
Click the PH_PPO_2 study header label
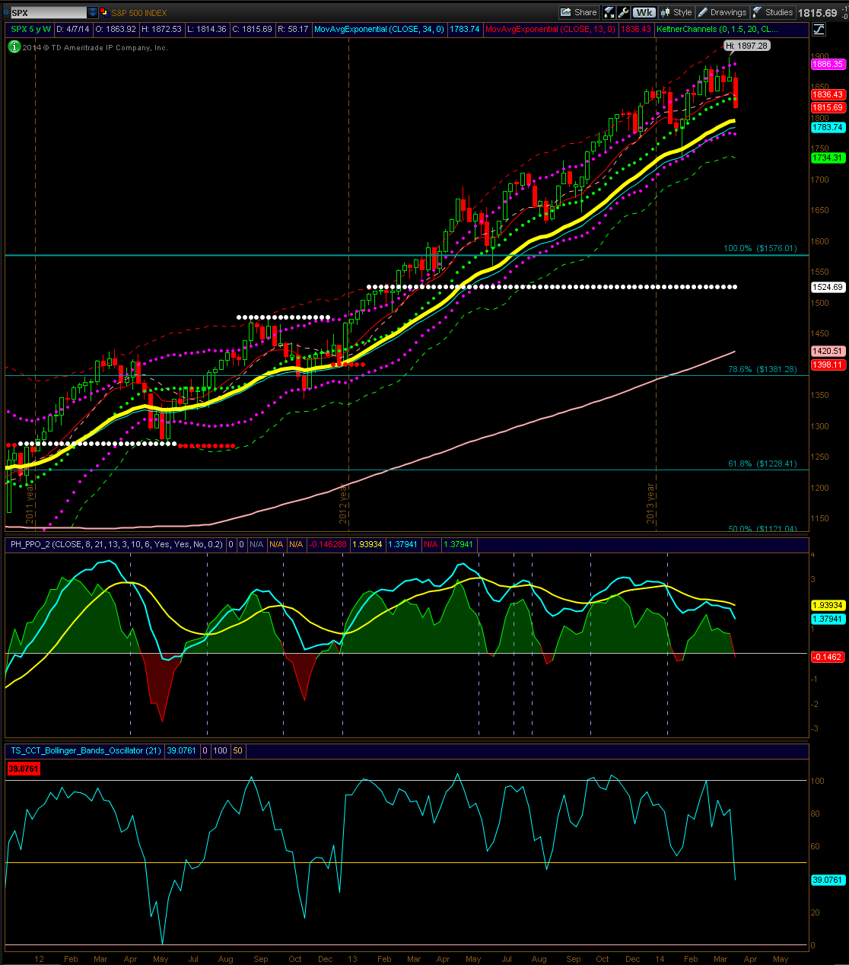point(116,544)
